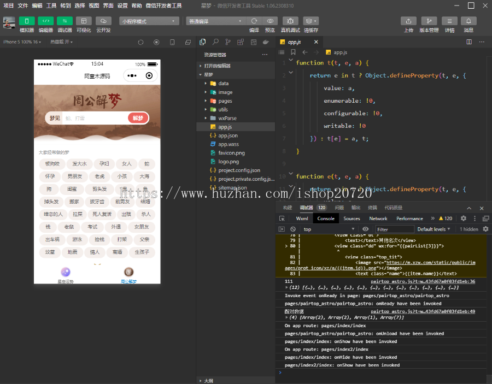The image size is (492, 384).
Task: Open the Project (项目) menu
Action: point(8,5)
